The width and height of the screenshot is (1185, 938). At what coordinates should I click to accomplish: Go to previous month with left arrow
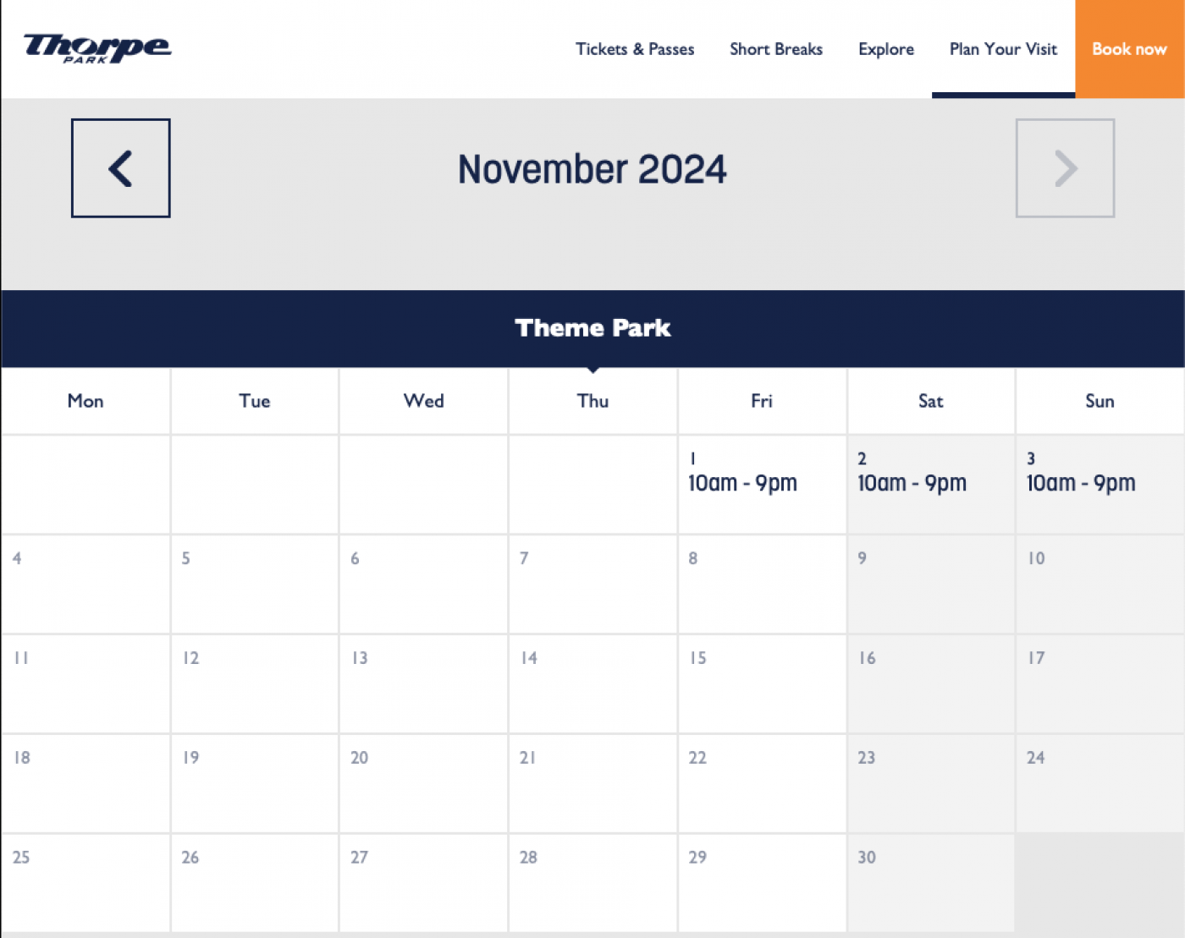[120, 168]
